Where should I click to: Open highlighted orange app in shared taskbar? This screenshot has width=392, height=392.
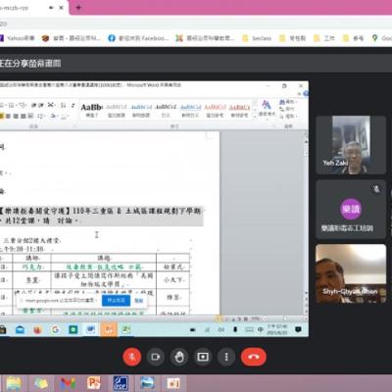pyautogui.click(x=109, y=329)
